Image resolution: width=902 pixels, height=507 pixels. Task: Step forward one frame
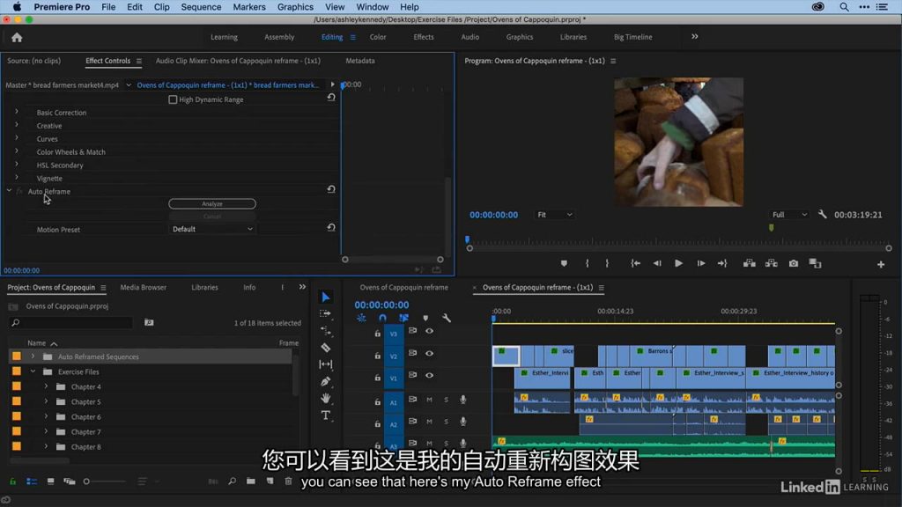(x=700, y=263)
